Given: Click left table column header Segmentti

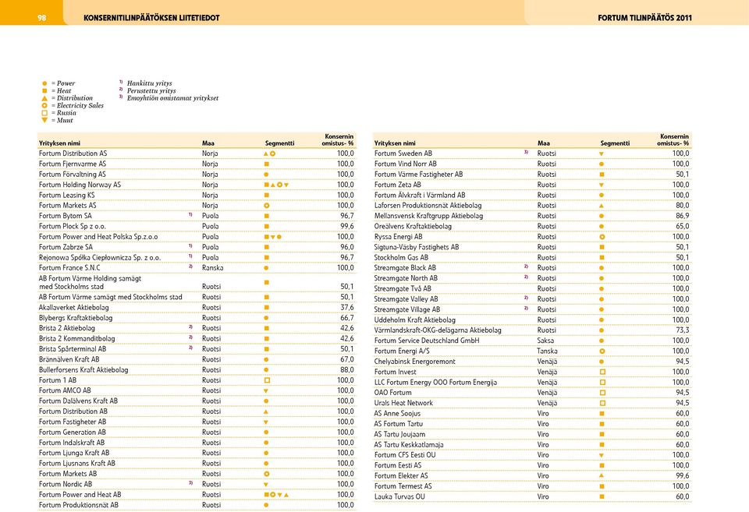Looking at the screenshot, I should tap(280, 143).
